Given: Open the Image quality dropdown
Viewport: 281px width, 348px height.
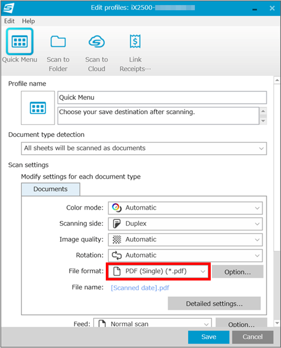Looking at the screenshot, I should pos(185,240).
